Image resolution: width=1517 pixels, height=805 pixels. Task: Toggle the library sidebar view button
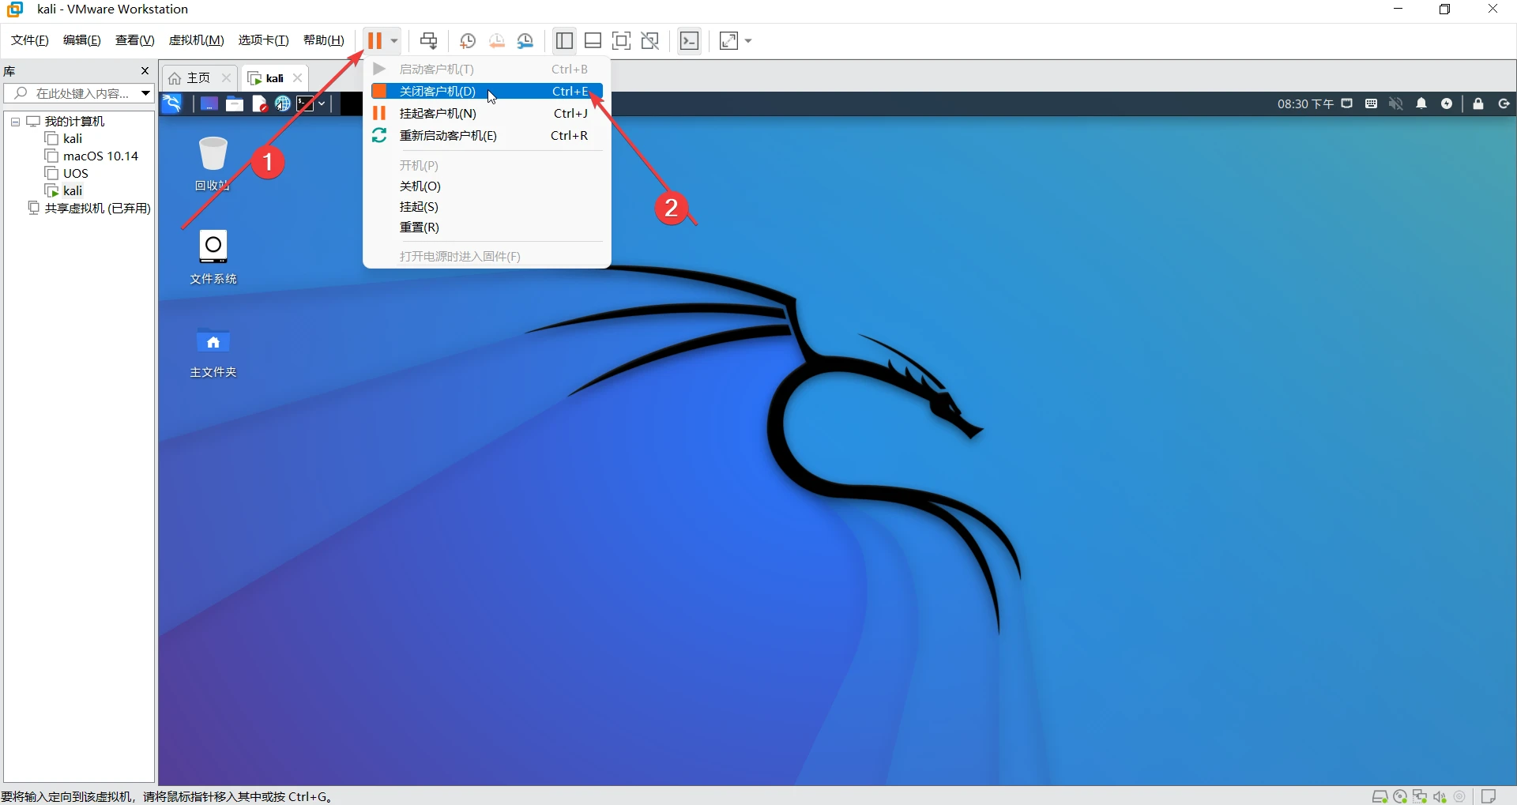564,40
